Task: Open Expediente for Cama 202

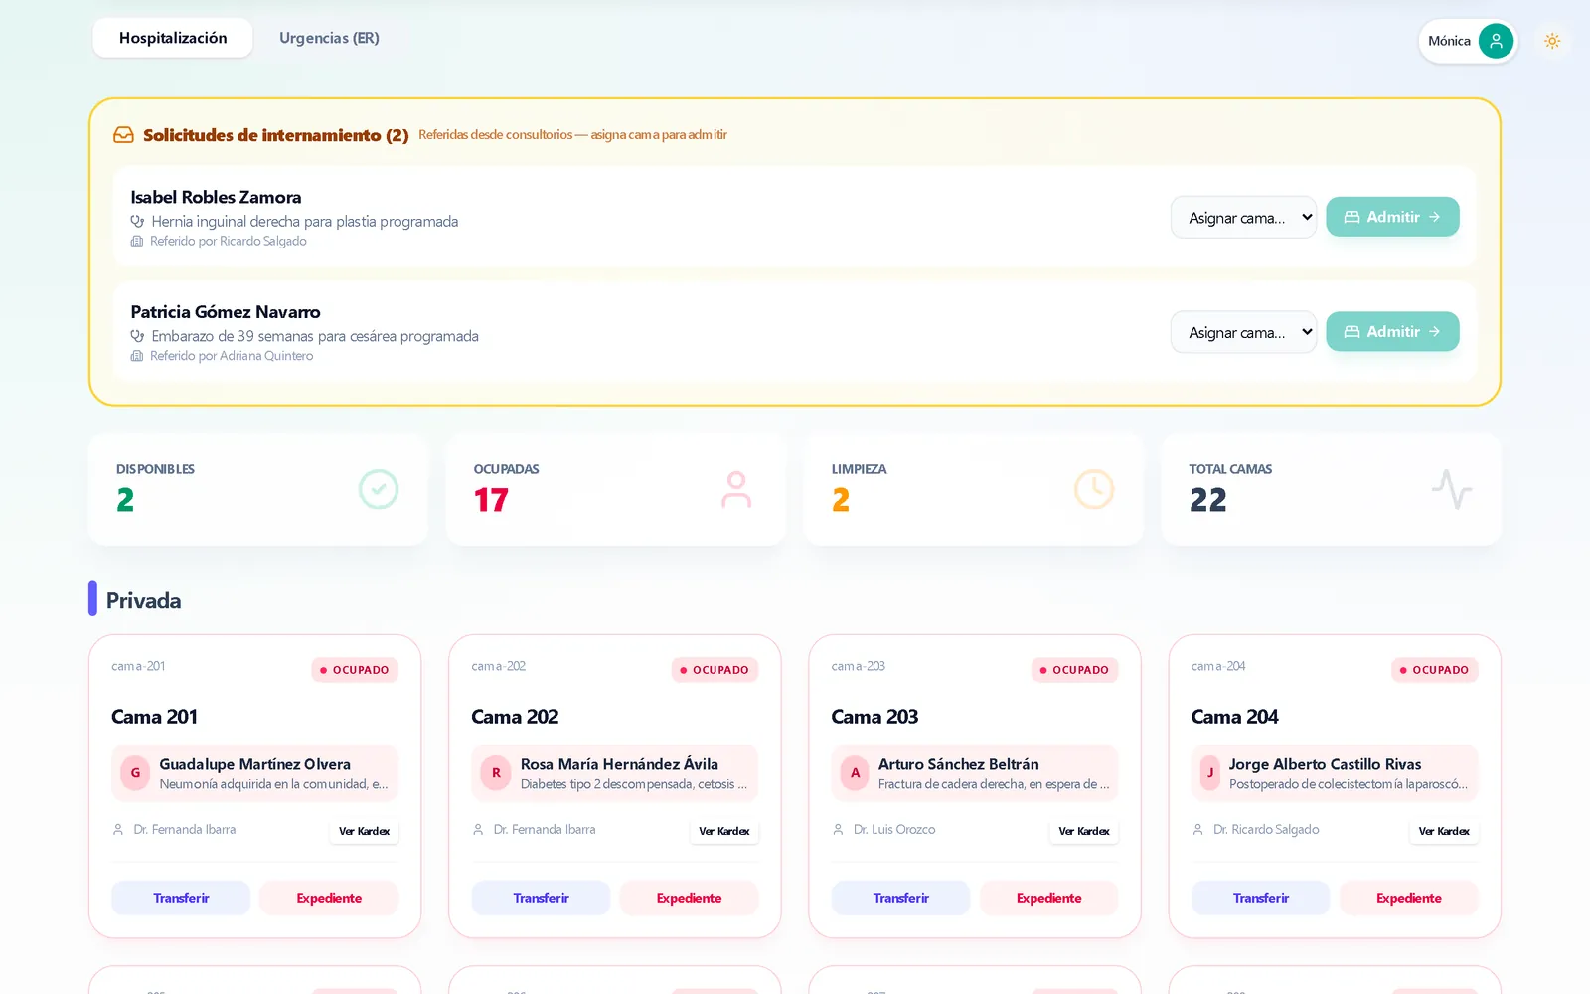Action: (689, 898)
